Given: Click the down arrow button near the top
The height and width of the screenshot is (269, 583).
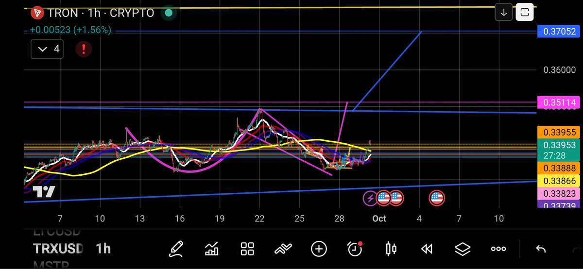Looking at the screenshot, I should point(504,13).
